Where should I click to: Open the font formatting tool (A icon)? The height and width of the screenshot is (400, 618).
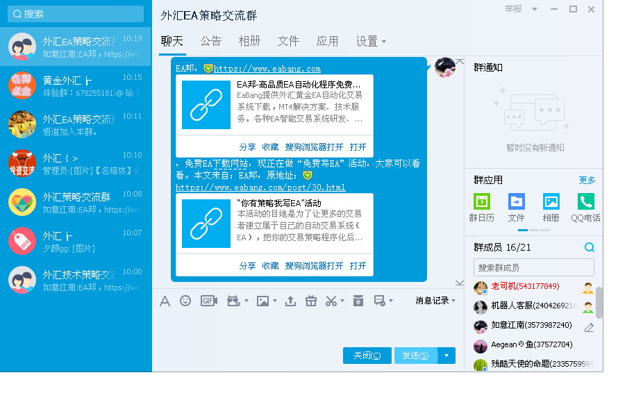click(x=165, y=301)
